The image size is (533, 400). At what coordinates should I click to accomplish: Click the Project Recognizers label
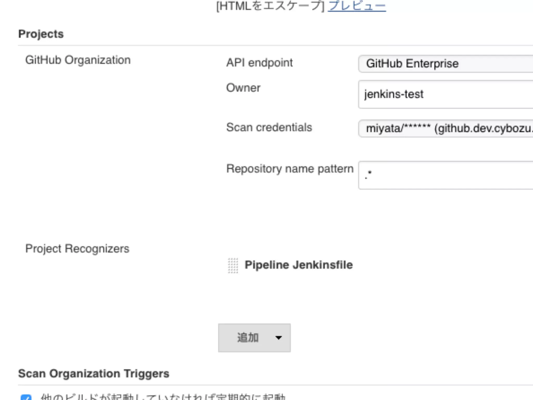pos(77,249)
